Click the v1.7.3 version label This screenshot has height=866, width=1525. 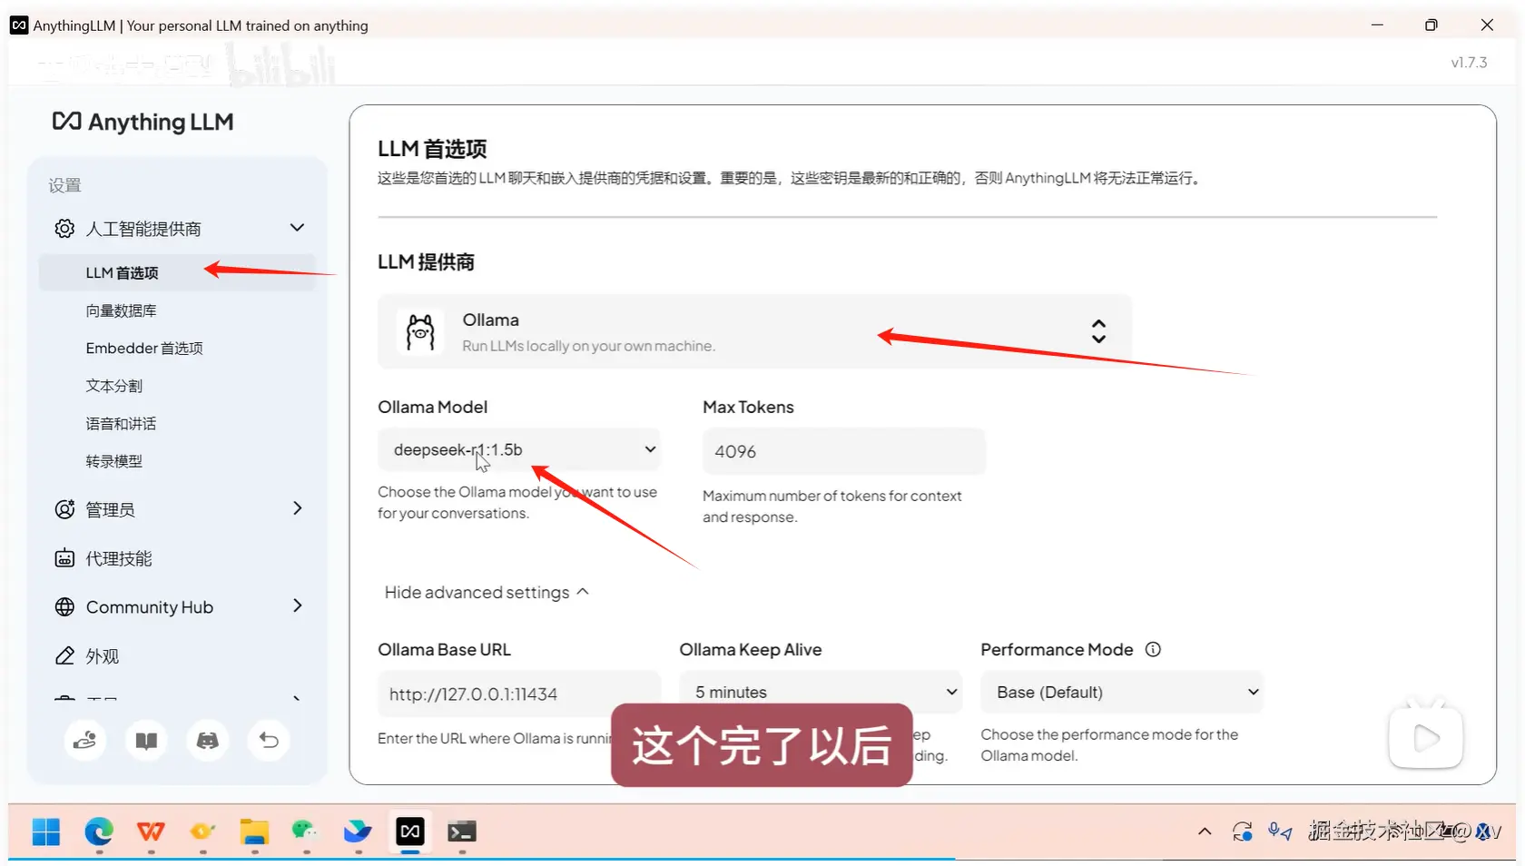(x=1469, y=63)
